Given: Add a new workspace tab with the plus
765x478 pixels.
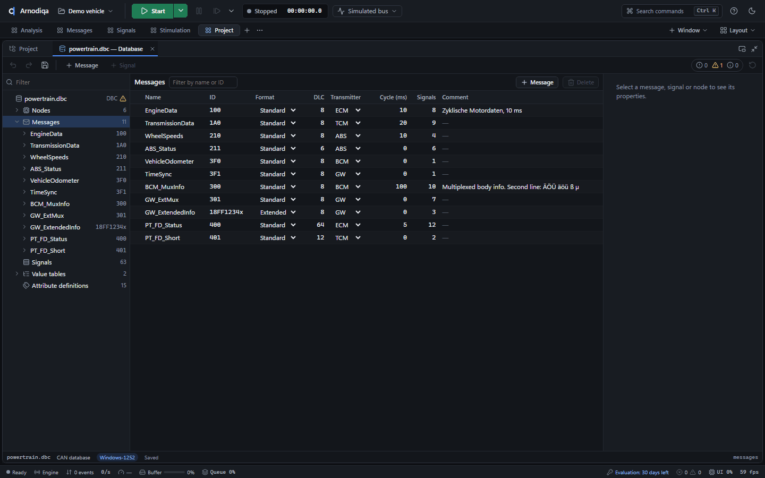Looking at the screenshot, I should [247, 30].
